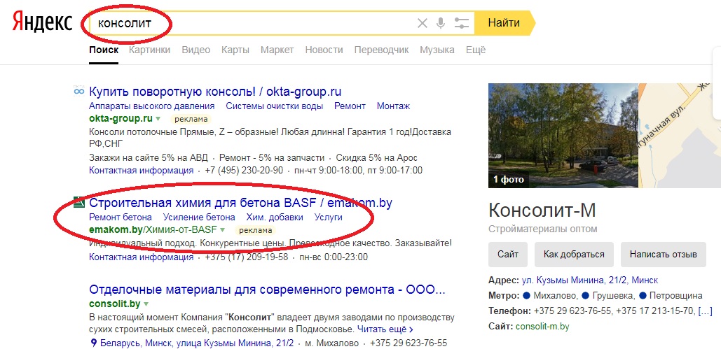
Task: Open the Усиление бетона sitelink
Action: [199, 218]
